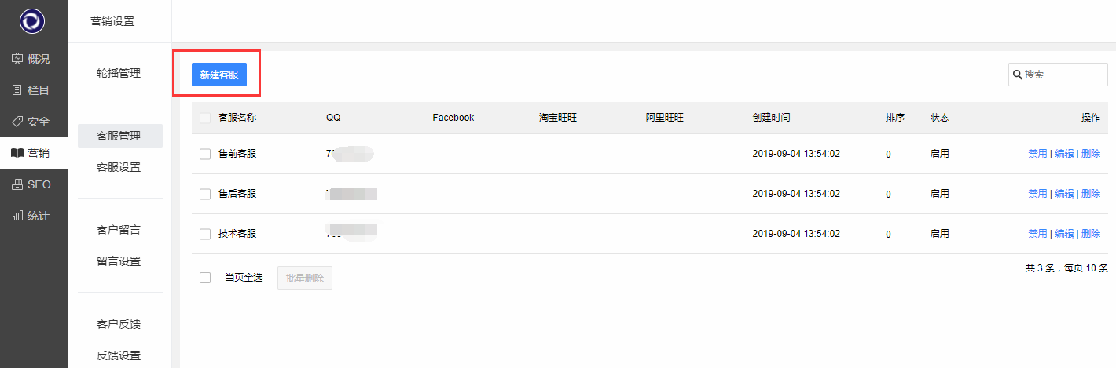The height and width of the screenshot is (368, 1116).
Task: Check the 售前客服 row checkbox
Action: (205, 154)
